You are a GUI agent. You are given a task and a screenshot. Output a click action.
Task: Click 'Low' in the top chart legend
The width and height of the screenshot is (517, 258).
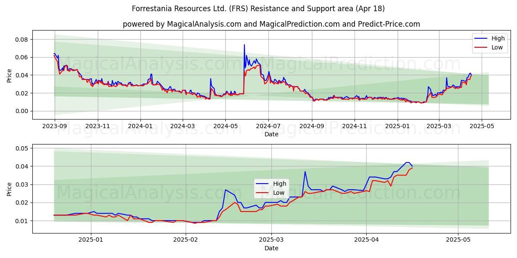click(x=497, y=47)
